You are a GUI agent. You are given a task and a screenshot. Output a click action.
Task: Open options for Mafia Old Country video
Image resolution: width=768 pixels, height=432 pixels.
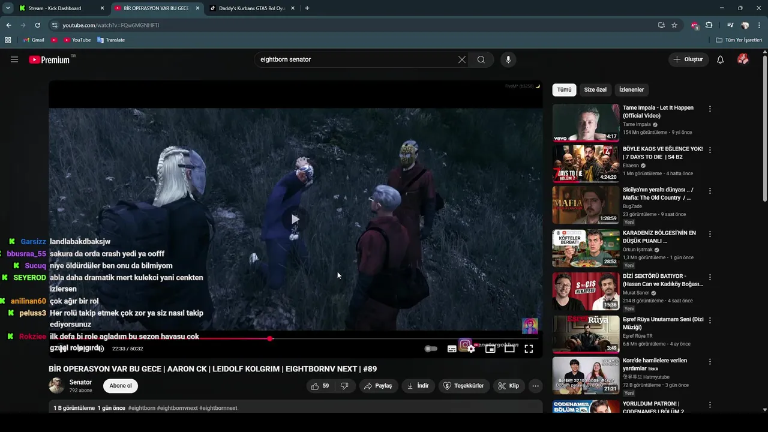[710, 191]
